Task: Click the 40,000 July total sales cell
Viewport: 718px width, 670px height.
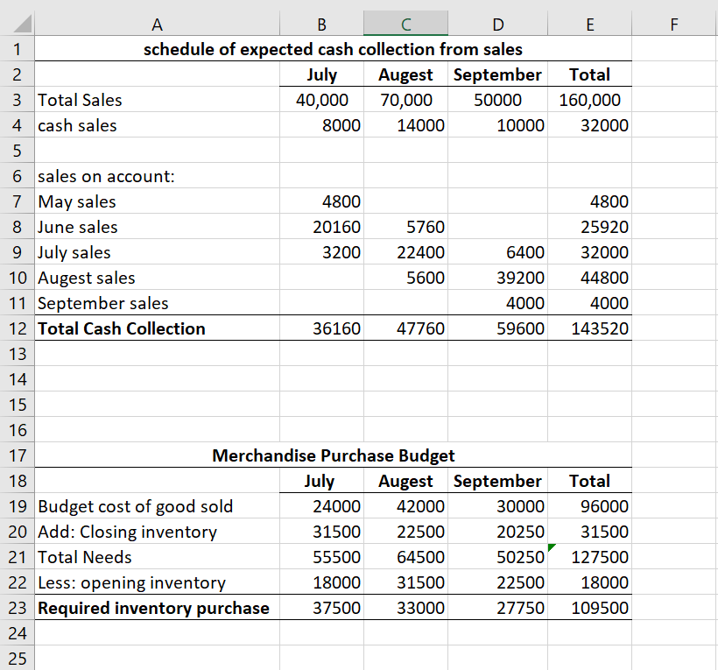Action: click(x=321, y=100)
